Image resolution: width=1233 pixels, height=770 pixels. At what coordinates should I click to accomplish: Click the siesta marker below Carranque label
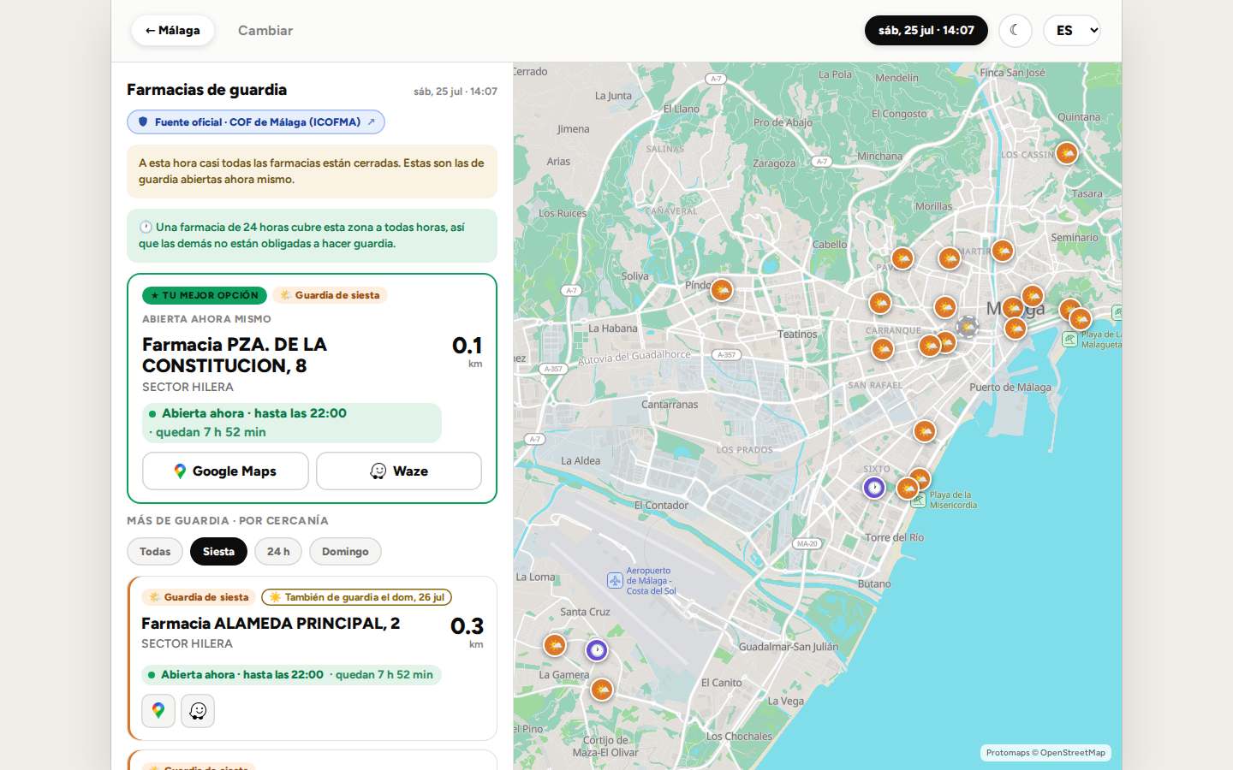tap(882, 349)
